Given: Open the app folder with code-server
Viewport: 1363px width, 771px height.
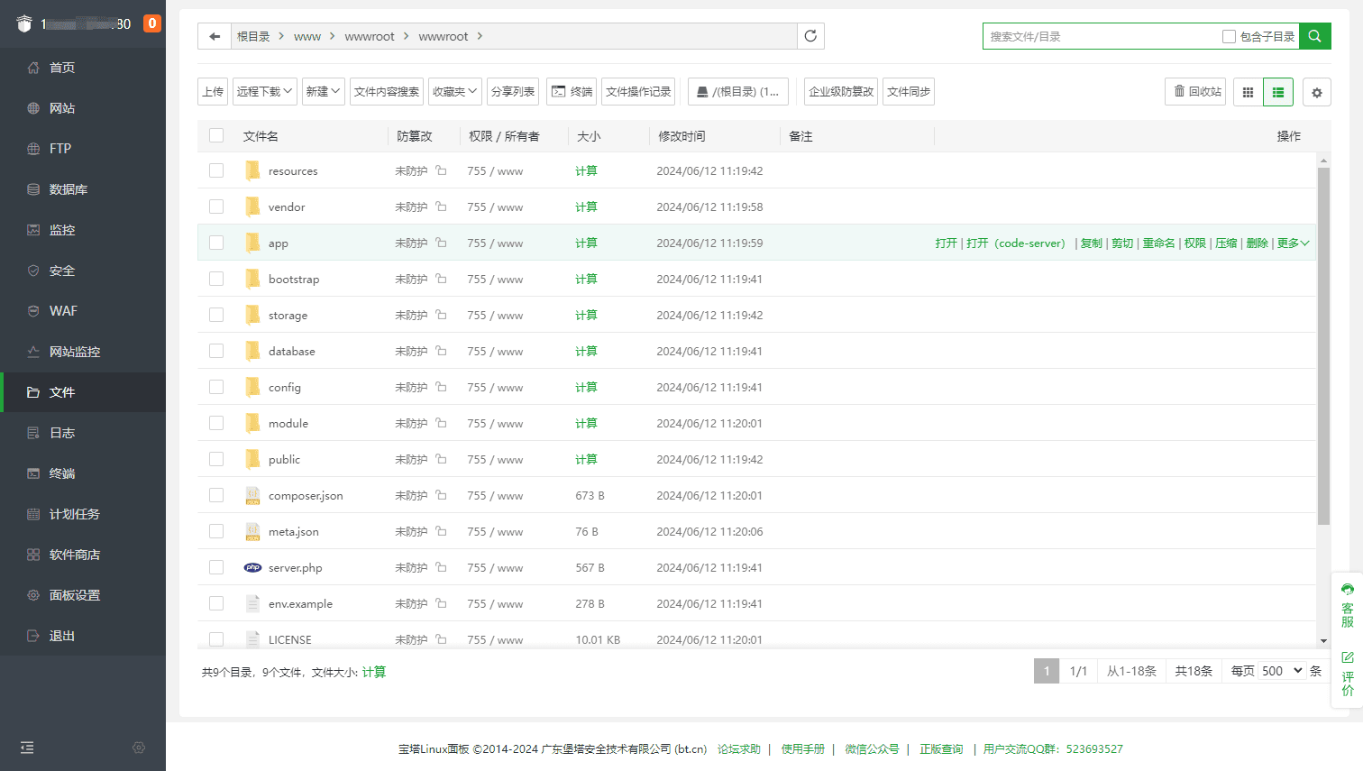Looking at the screenshot, I should point(1017,243).
